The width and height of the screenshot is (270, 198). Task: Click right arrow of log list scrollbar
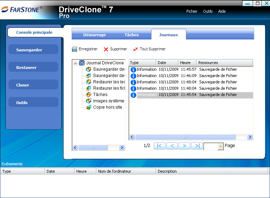pos(250,137)
